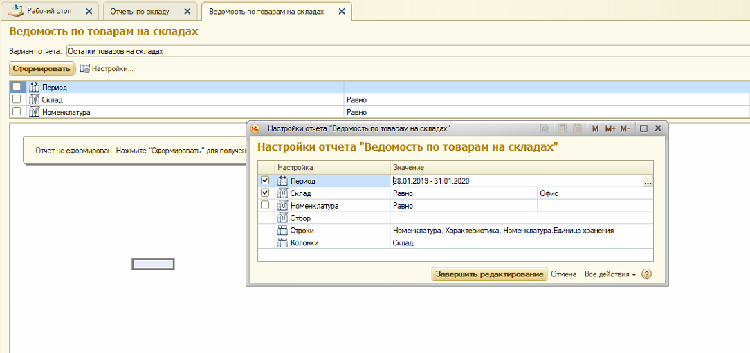The height and width of the screenshot is (353, 750).
Task: Click Склад filter icon in main list
Action: point(34,99)
